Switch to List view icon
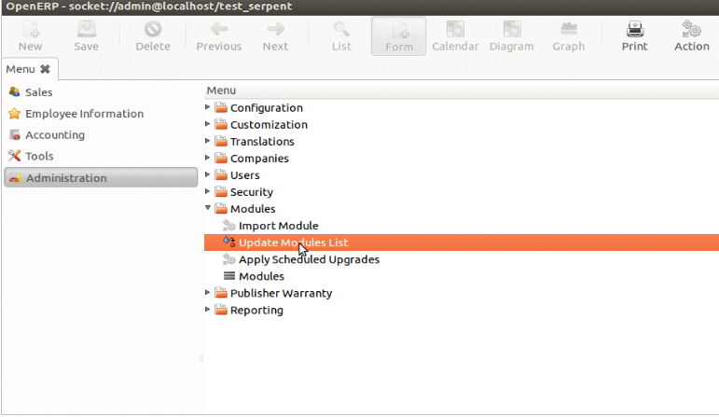The width and height of the screenshot is (719, 417). tap(341, 29)
